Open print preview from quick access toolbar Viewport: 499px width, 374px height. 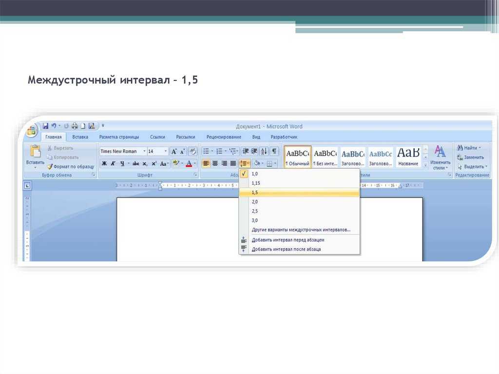tap(92, 126)
